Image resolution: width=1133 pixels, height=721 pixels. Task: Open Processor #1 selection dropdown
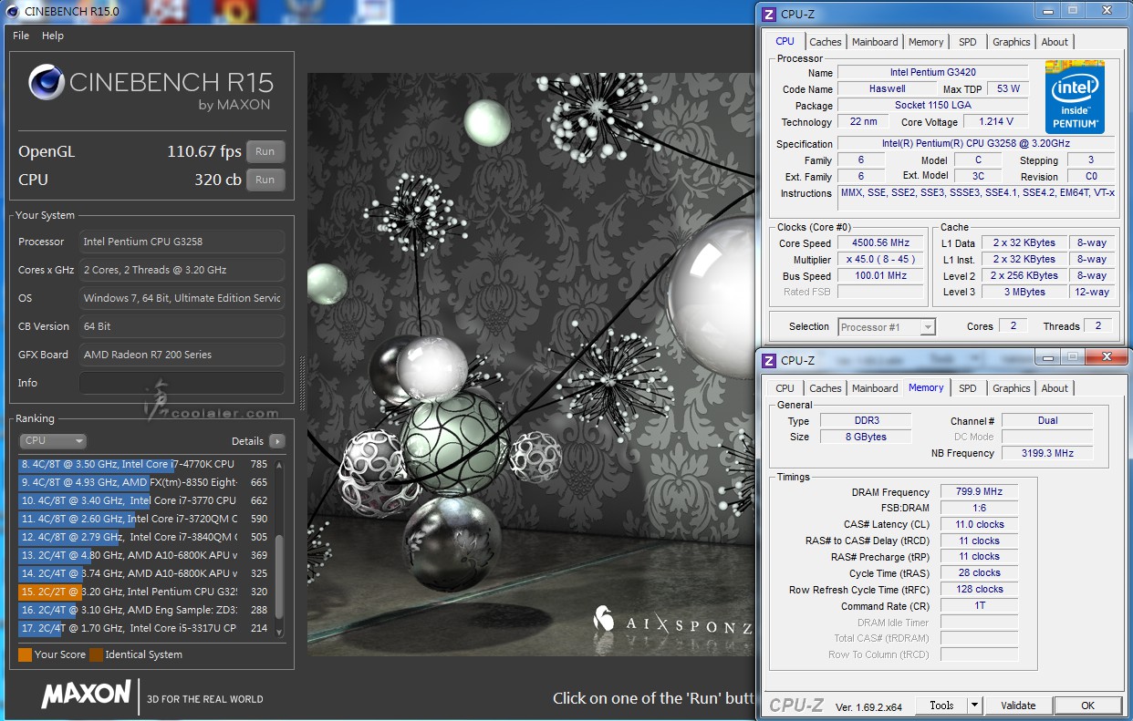click(887, 326)
